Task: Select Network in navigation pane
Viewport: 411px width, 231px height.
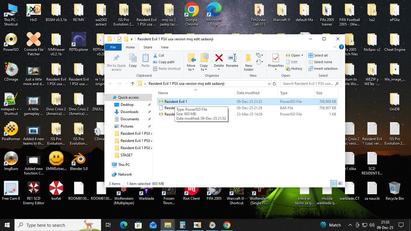Action: [x=125, y=174]
